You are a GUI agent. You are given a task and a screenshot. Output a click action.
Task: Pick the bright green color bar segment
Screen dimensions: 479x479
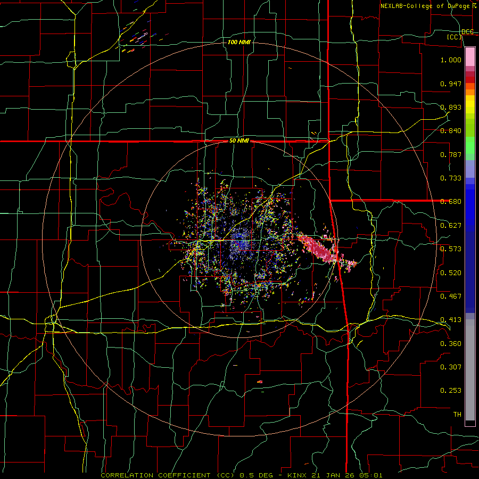coord(470,145)
